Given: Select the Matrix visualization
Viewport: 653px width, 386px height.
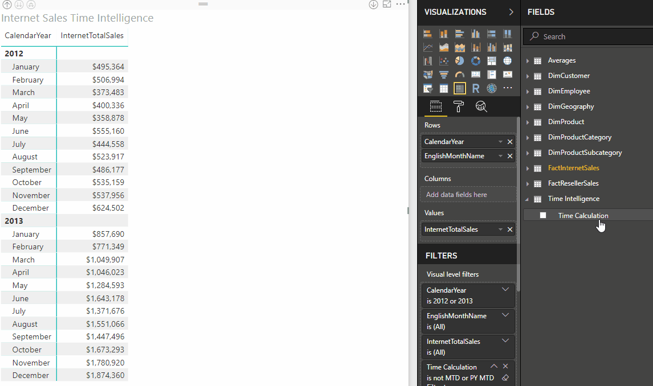Looking at the screenshot, I should point(459,88).
